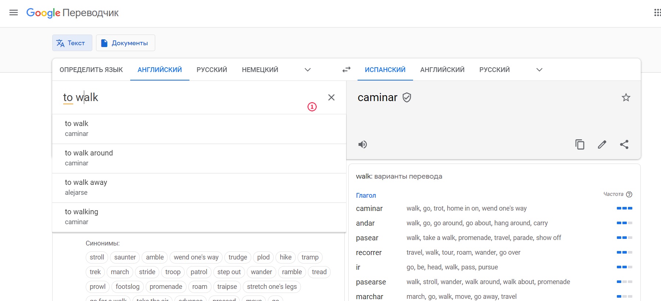The image size is (661, 301).
Task: Click the verified translation shield badge
Action: [x=406, y=97]
